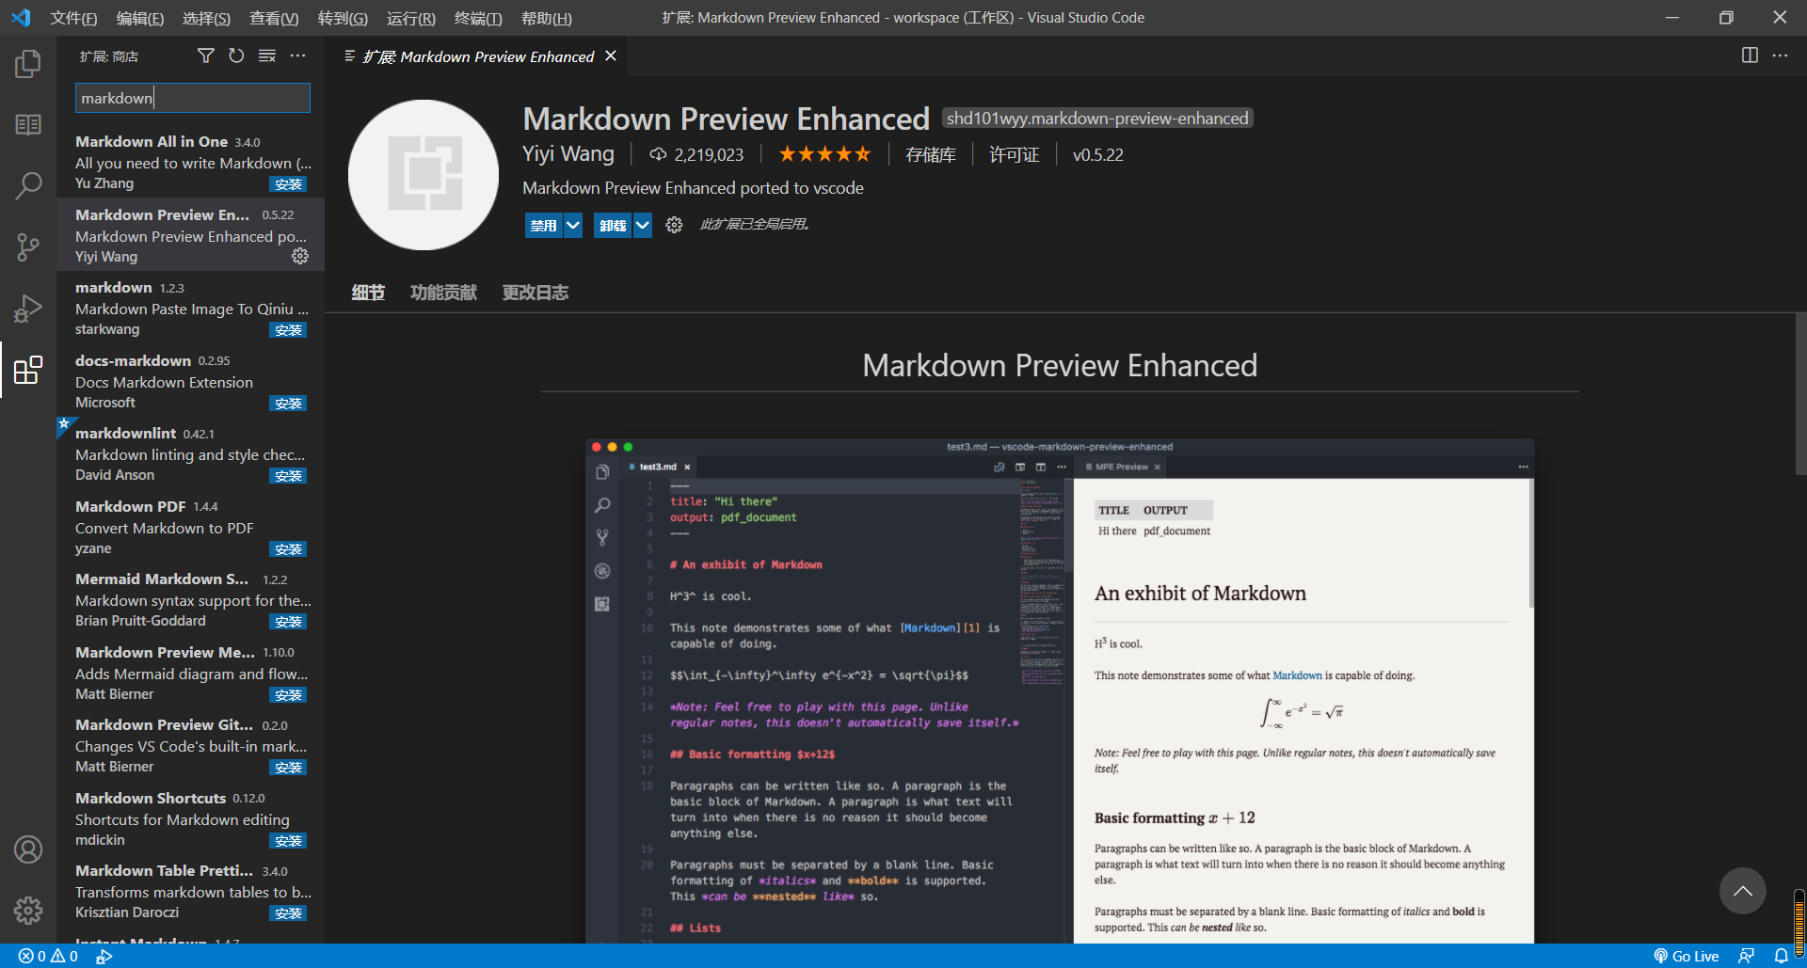Open notifications bell in status bar
This screenshot has width=1807, height=968.
1781,956
